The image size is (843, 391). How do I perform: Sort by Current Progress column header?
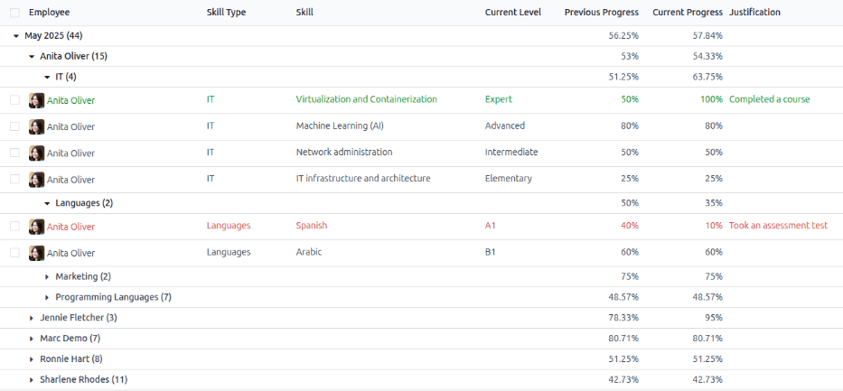[687, 13]
